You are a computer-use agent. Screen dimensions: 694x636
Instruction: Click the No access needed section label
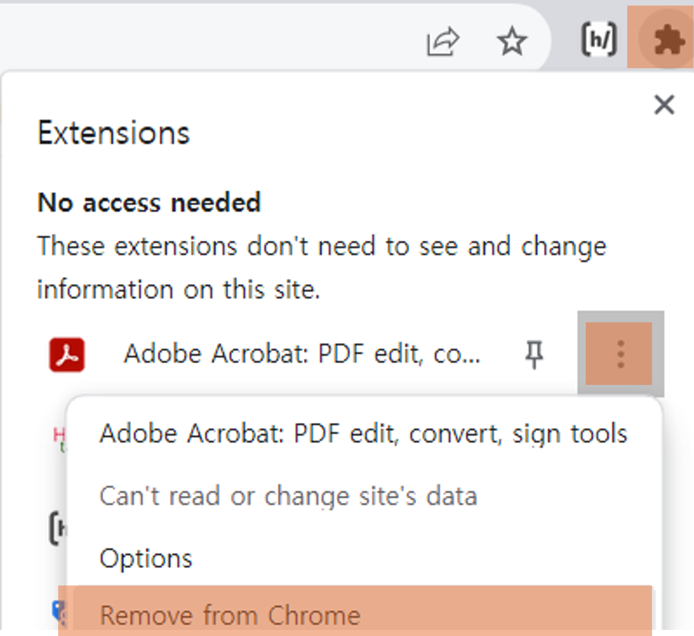coord(148,203)
